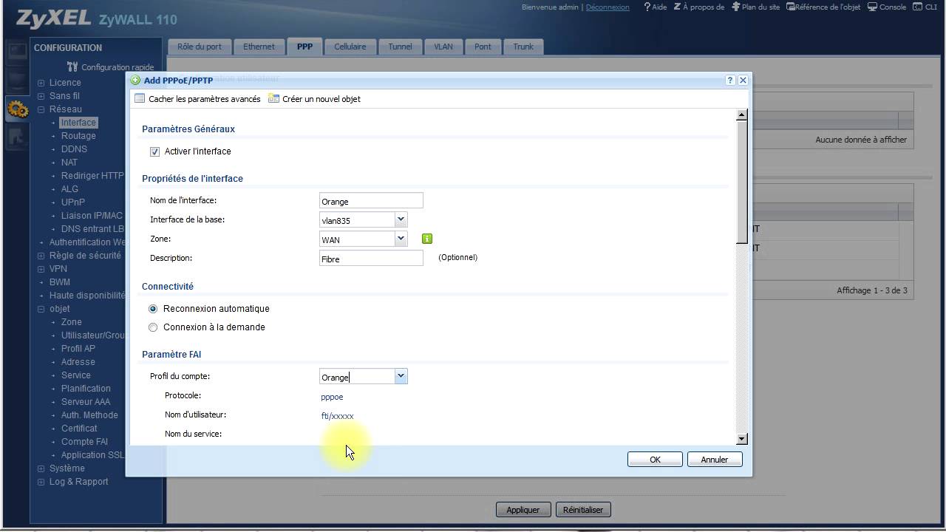Switch to the Pont tab
Viewport: 946px width, 532px height.
point(483,47)
